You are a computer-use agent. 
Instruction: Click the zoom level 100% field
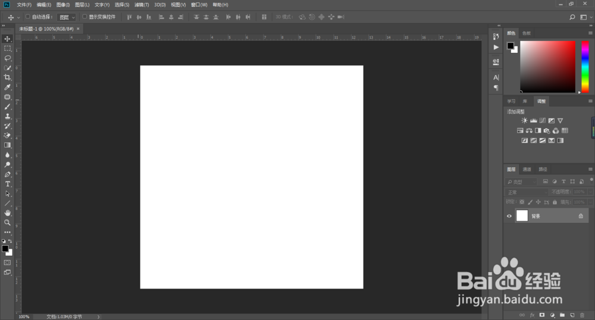pos(24,316)
